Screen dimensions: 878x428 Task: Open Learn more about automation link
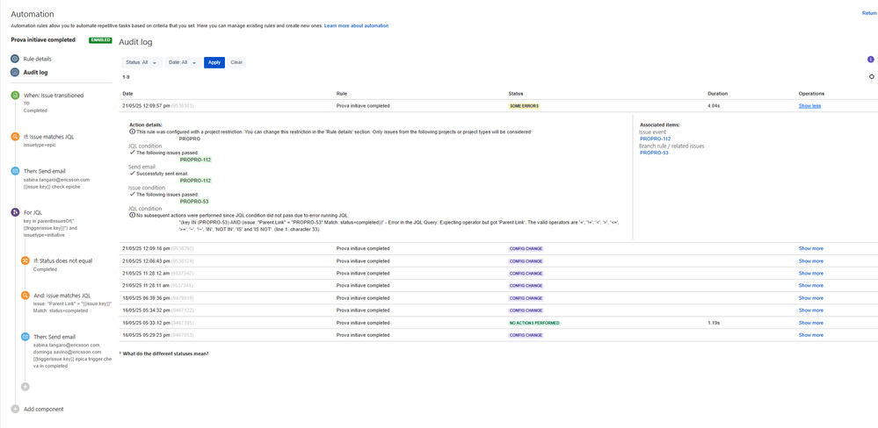[x=356, y=25]
